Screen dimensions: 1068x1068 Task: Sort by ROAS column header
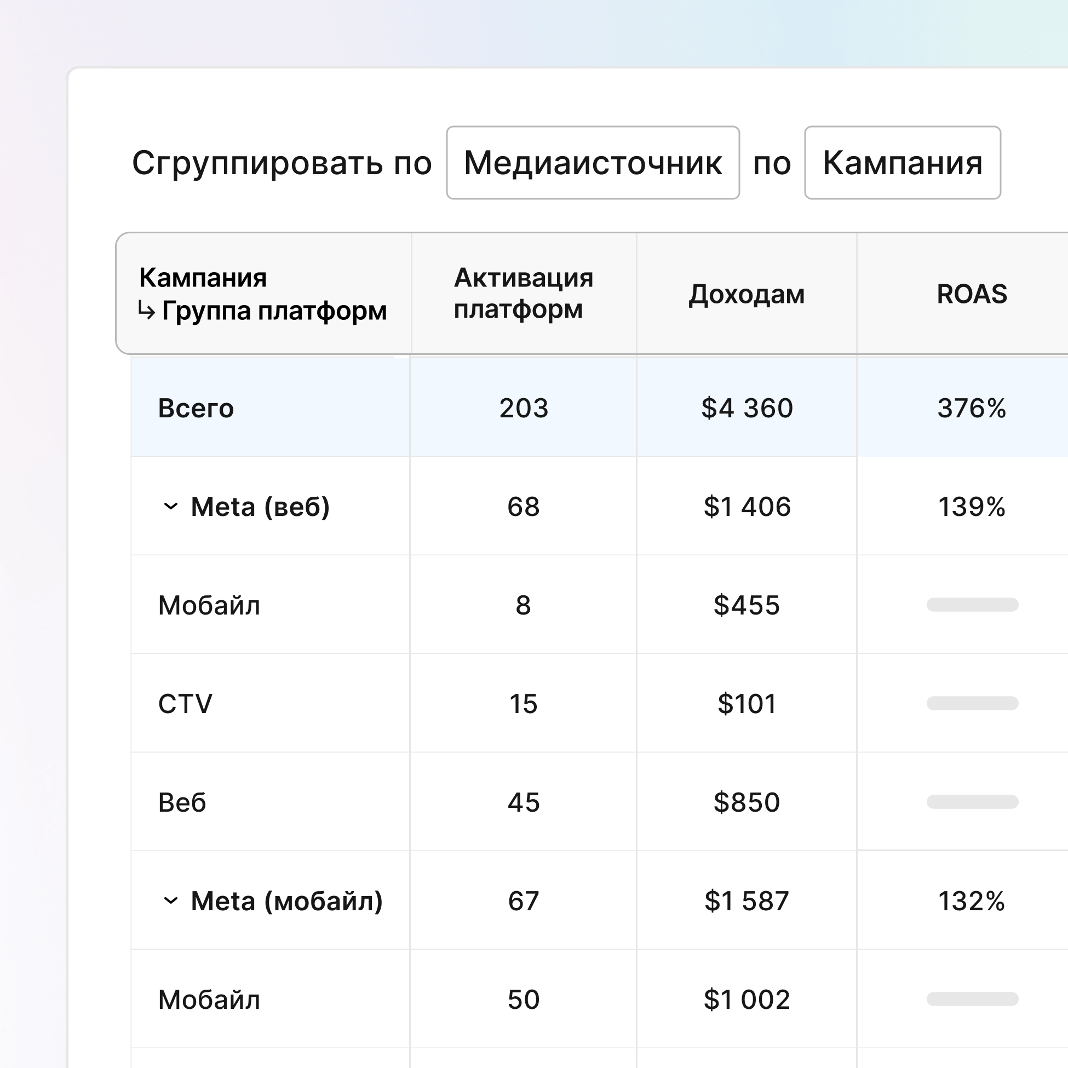(x=971, y=294)
